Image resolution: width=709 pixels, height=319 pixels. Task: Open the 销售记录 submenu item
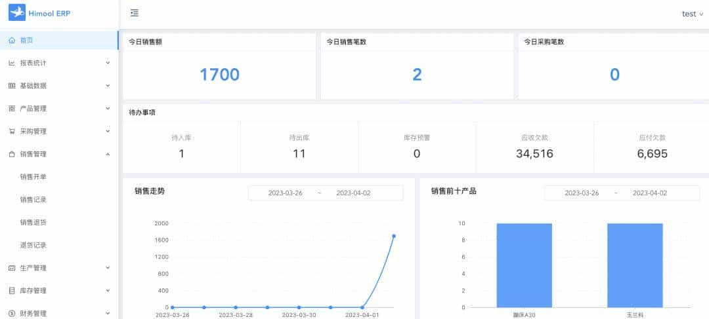pos(33,200)
